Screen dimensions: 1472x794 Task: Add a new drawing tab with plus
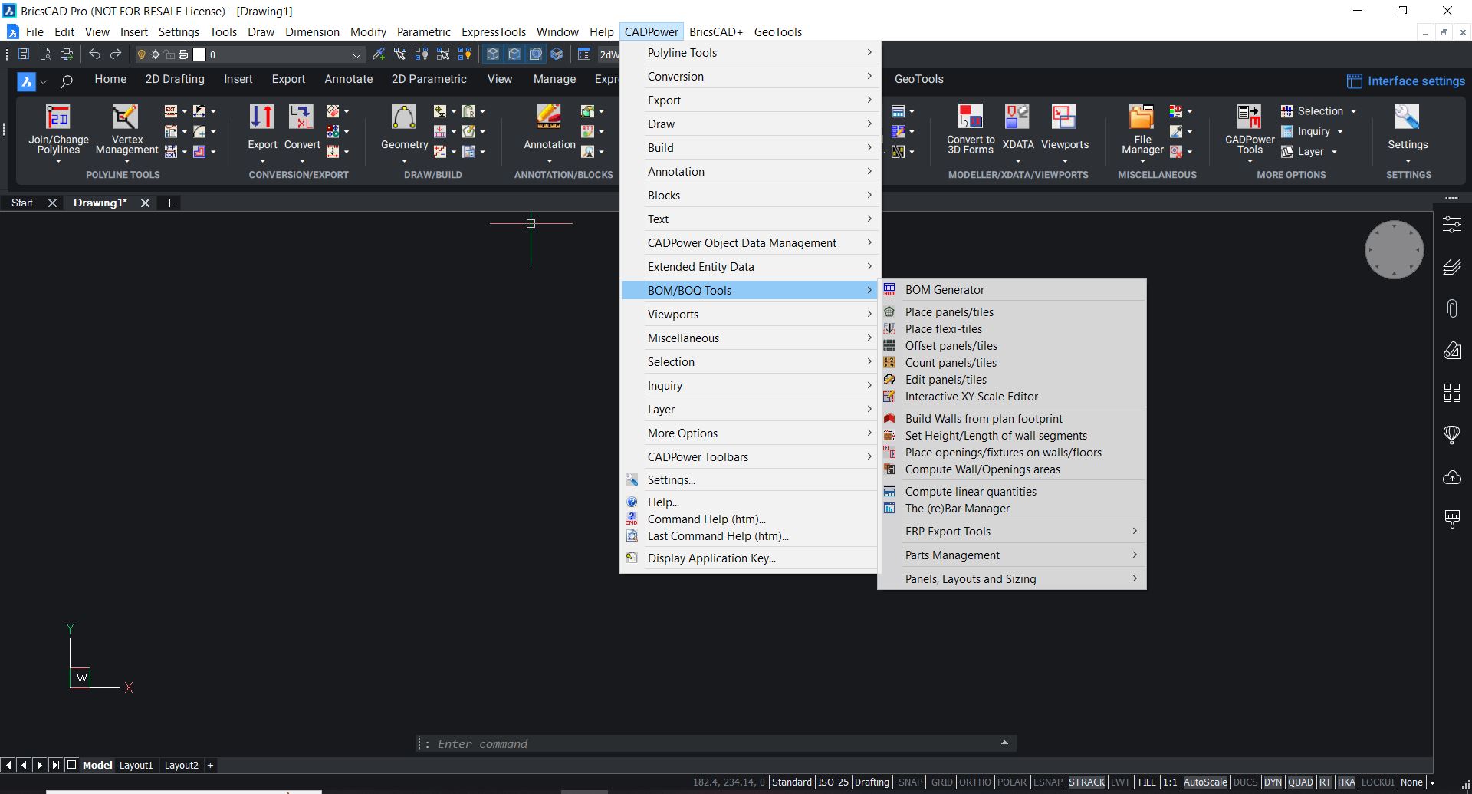[x=169, y=203]
